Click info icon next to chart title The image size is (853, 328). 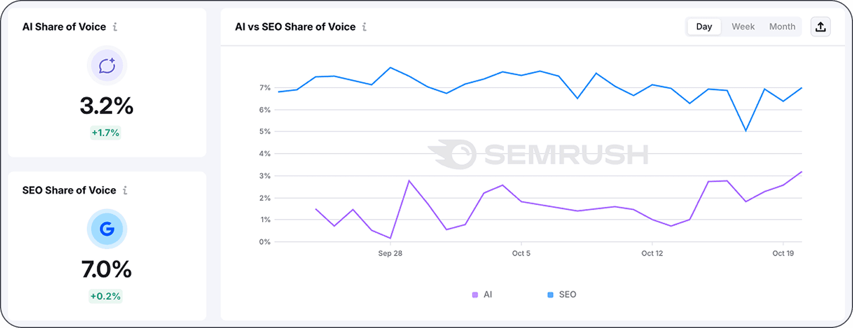(x=364, y=27)
